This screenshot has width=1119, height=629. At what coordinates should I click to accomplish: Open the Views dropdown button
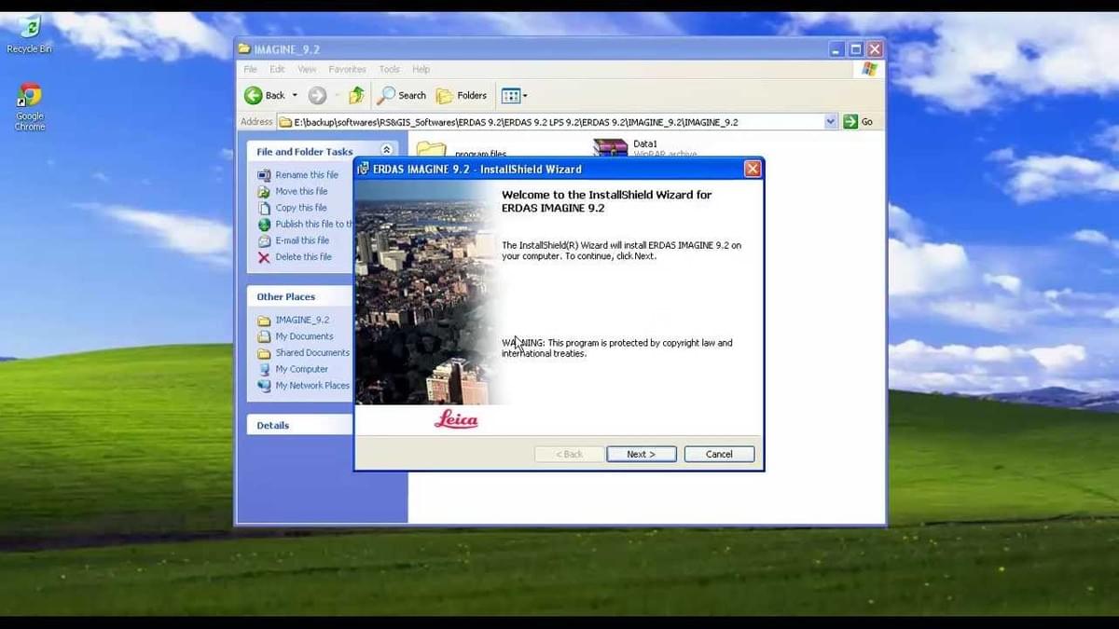point(514,95)
